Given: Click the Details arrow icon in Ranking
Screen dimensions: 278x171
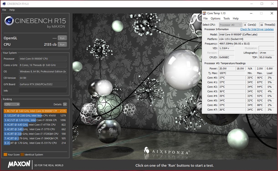Looking at the screenshot, I should [65, 104].
